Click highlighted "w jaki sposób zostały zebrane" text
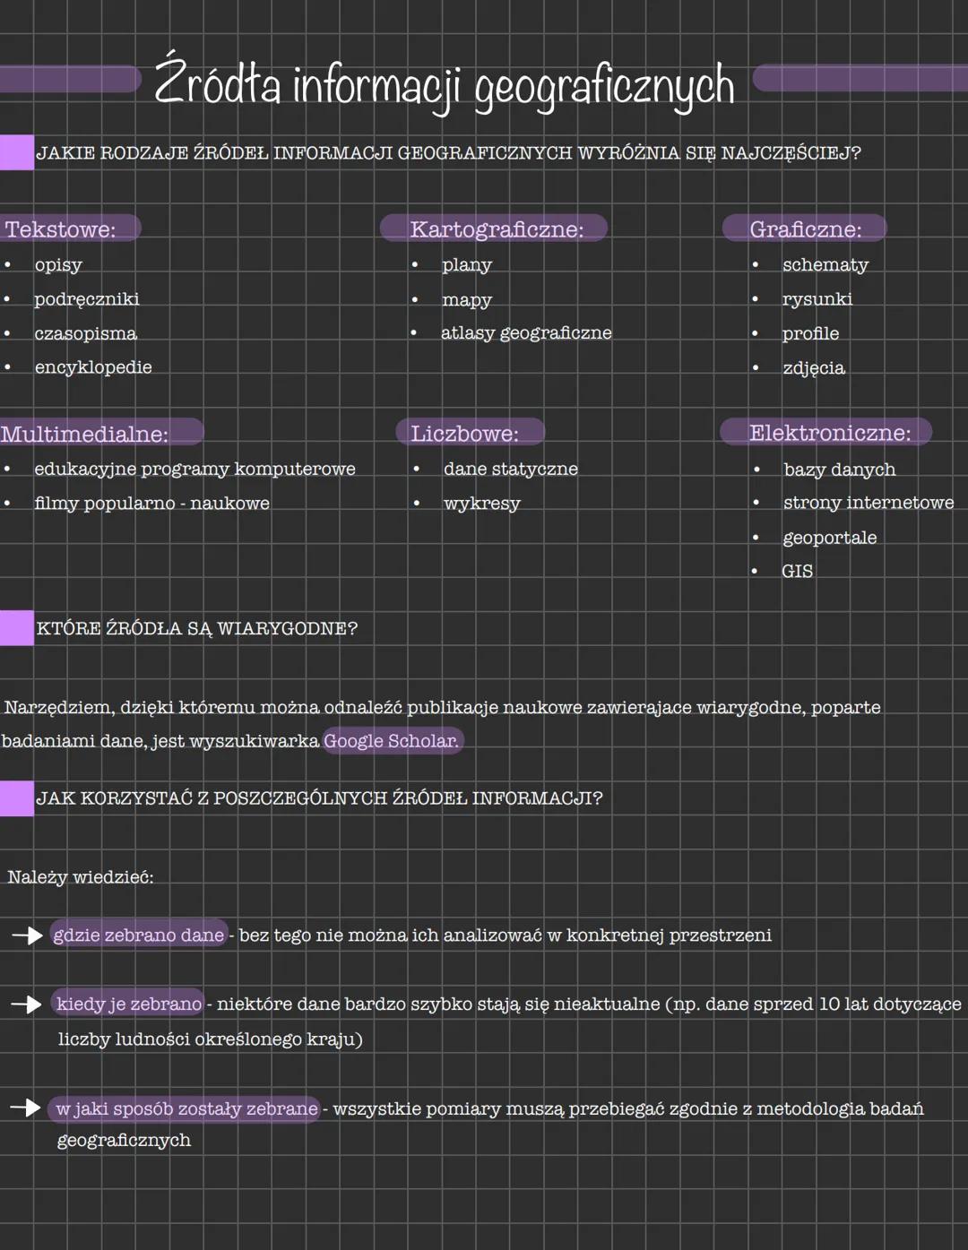This screenshot has height=1250, width=968. (186, 1108)
